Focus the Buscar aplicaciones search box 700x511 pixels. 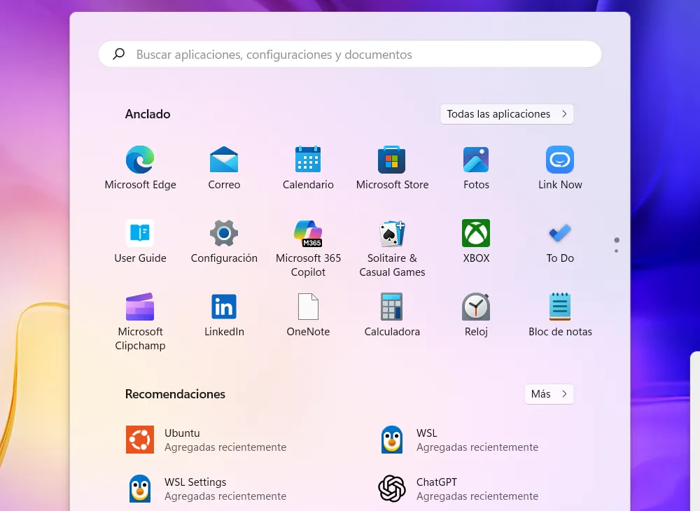point(350,54)
